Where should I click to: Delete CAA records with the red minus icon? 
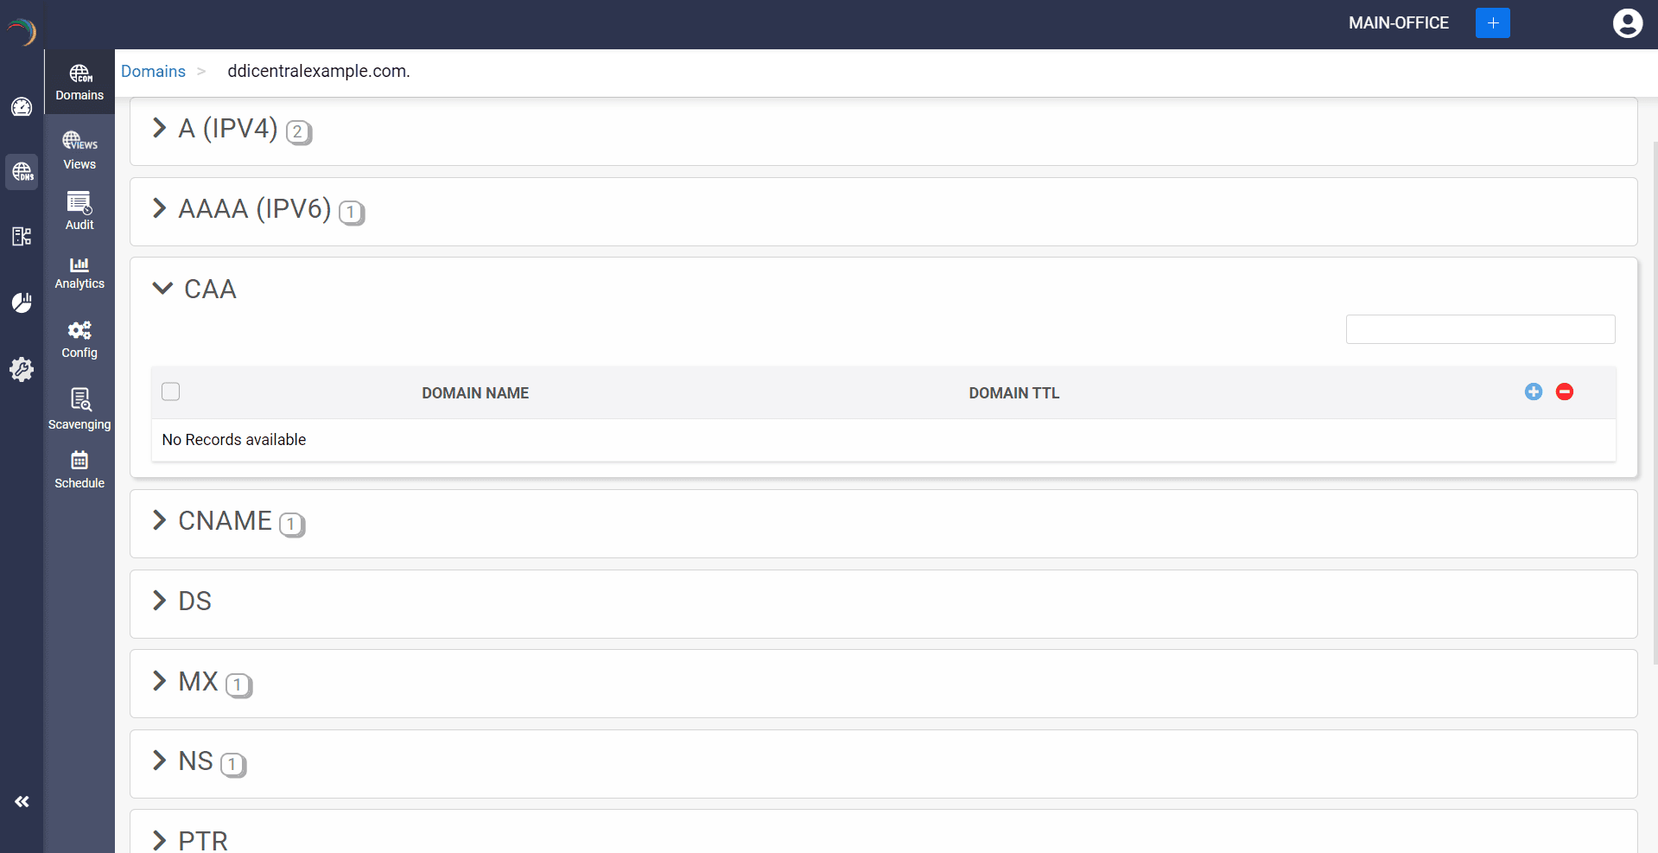coord(1565,391)
